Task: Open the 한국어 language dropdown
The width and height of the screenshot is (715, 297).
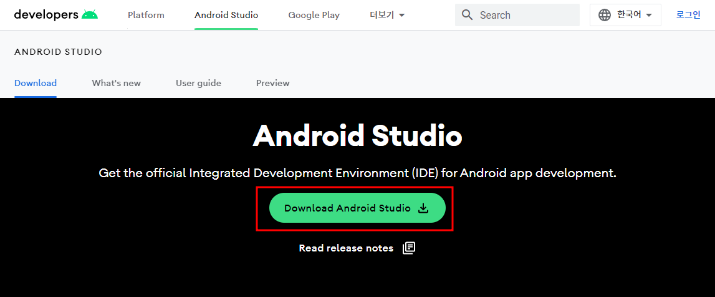Action: [x=625, y=15]
